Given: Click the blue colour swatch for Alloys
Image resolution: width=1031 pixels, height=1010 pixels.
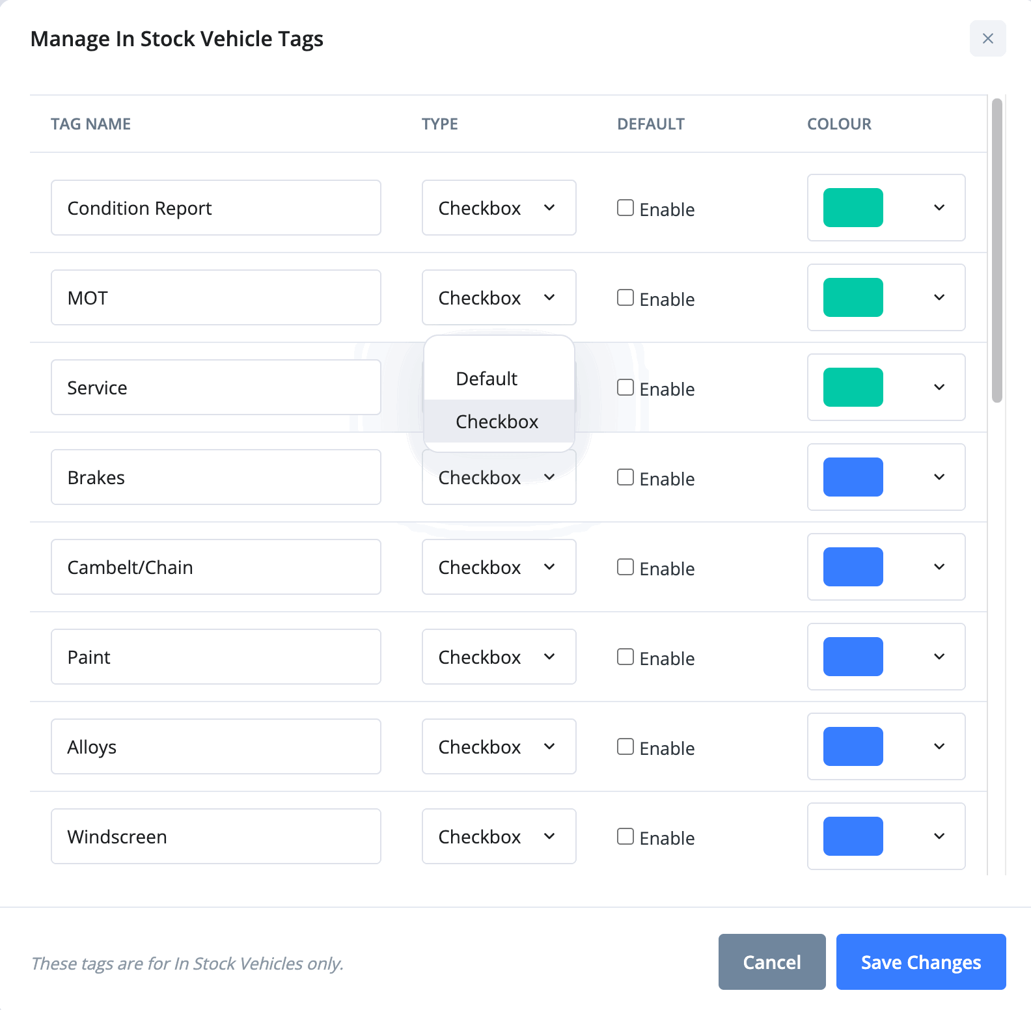Looking at the screenshot, I should [853, 746].
